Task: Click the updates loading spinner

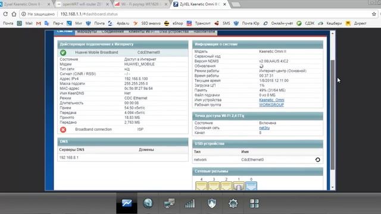Action: tap(261, 66)
